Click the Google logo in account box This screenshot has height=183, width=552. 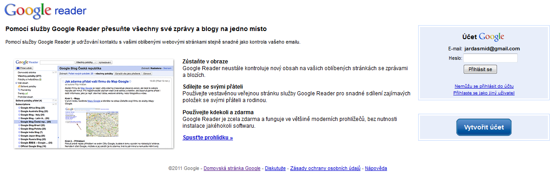pos(492,37)
